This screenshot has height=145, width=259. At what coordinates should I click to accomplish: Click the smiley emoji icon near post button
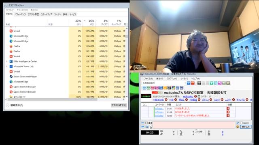238,127
